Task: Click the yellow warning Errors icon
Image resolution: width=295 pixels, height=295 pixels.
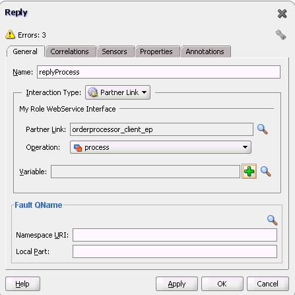Action: tap(10, 34)
